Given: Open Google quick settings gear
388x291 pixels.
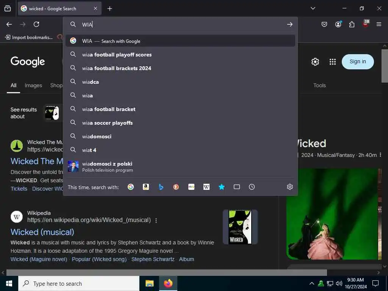Looking at the screenshot, I should click(x=315, y=62).
